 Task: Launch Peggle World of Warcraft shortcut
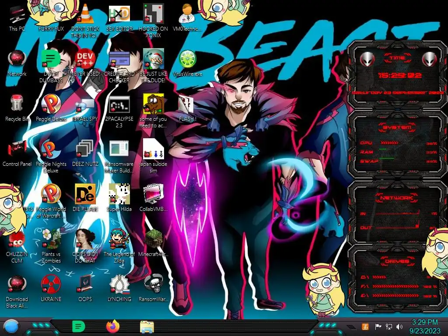51,194
